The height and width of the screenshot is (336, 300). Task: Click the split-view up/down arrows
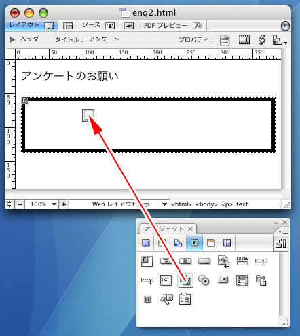pyautogui.click(x=9, y=204)
